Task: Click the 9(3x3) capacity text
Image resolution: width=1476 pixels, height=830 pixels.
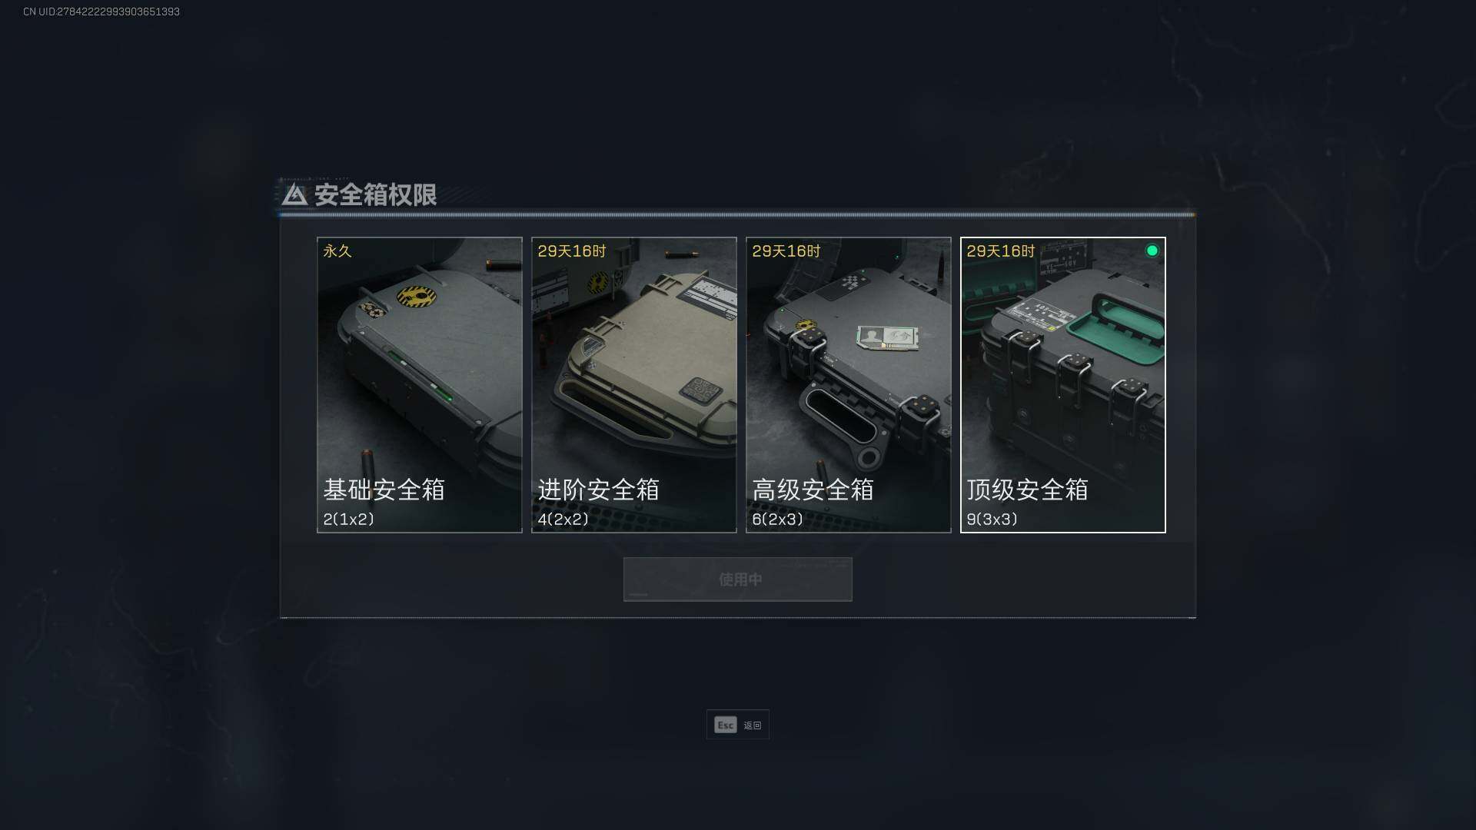Action: tap(992, 520)
